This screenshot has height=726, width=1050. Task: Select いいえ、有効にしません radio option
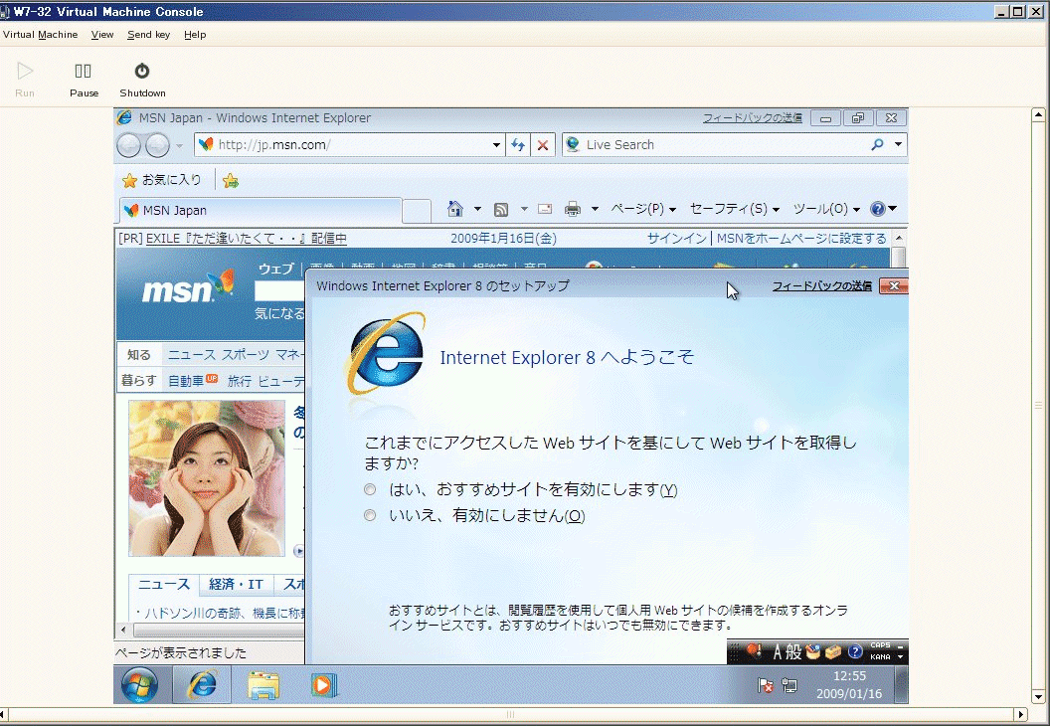pos(370,515)
